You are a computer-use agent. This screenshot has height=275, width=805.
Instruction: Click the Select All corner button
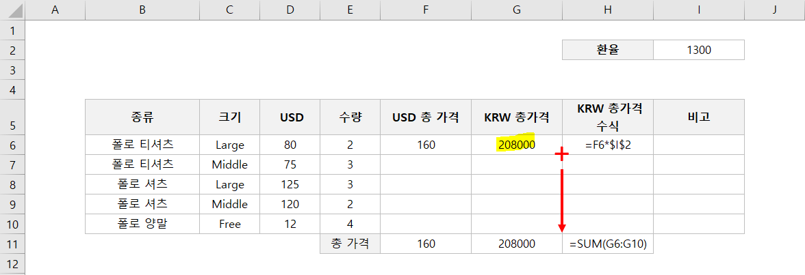12,10
